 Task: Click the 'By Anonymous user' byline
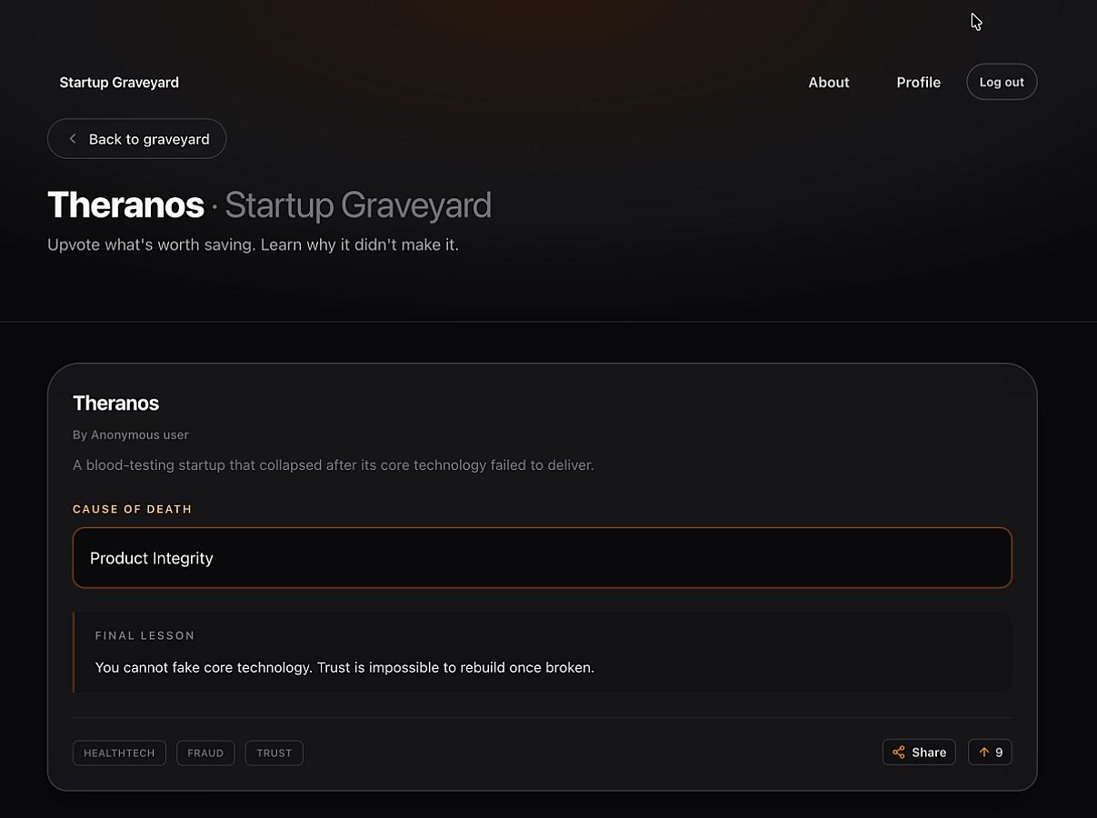(131, 435)
